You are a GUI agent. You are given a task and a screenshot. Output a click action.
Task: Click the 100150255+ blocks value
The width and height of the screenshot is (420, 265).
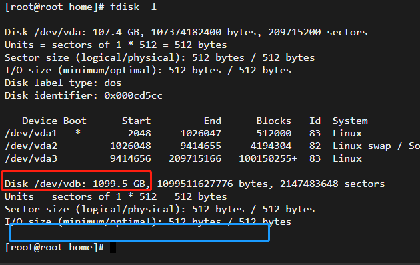point(268,159)
